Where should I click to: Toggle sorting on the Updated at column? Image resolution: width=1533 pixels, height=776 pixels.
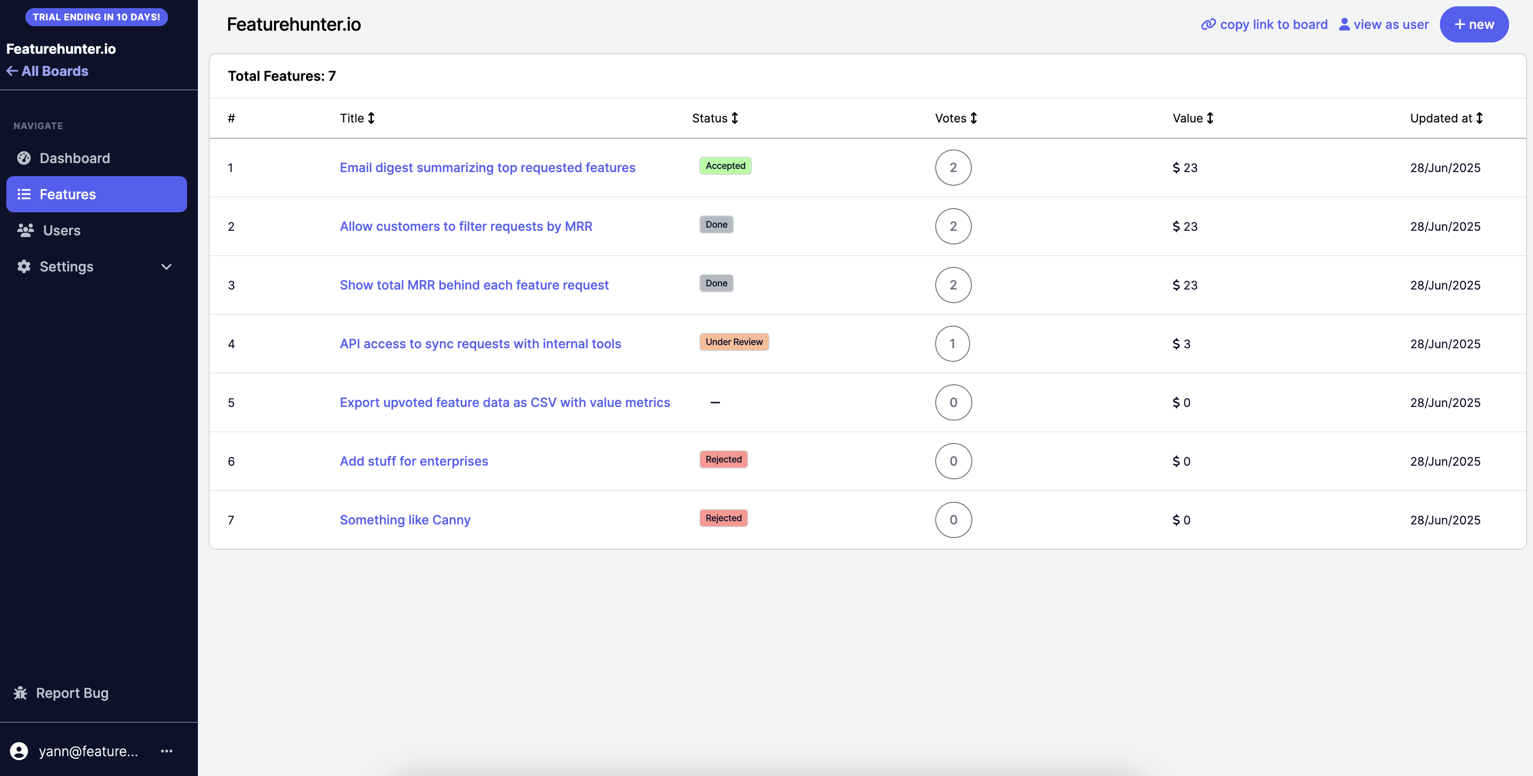(1479, 118)
